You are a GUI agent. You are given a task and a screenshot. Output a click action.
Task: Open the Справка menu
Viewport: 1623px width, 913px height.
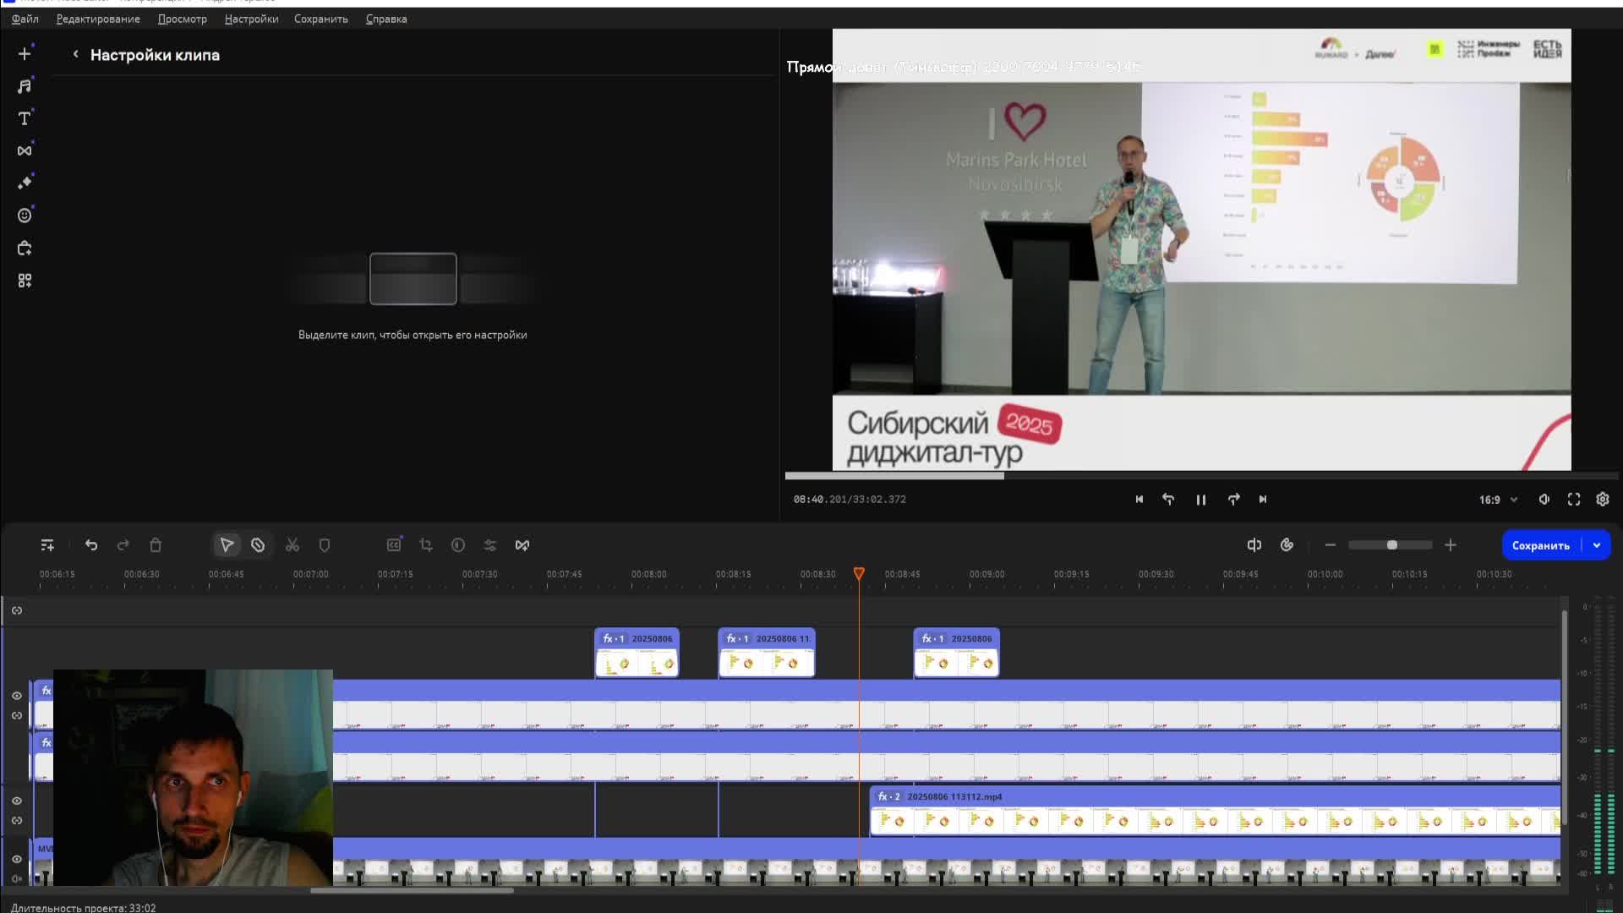coord(386,19)
